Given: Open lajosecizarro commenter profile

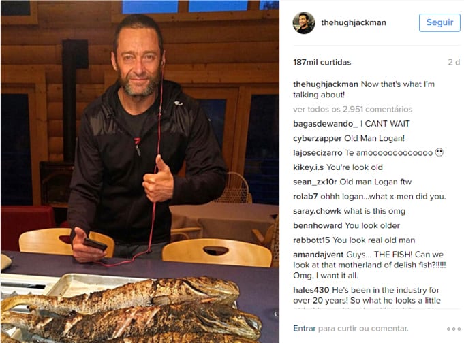Looking at the screenshot, I should pos(318,153).
